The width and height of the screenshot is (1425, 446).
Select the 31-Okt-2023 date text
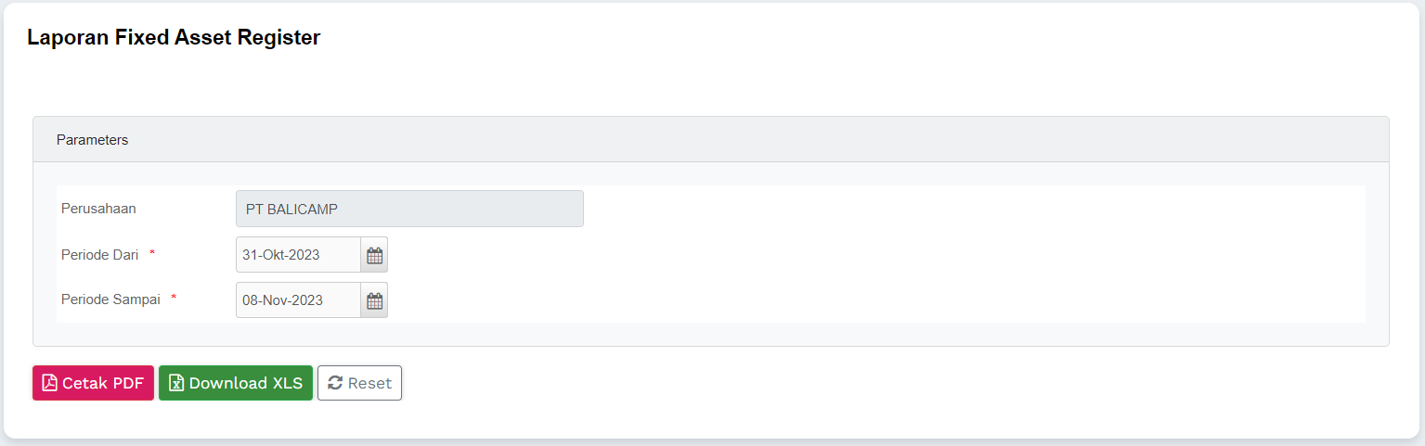(281, 255)
